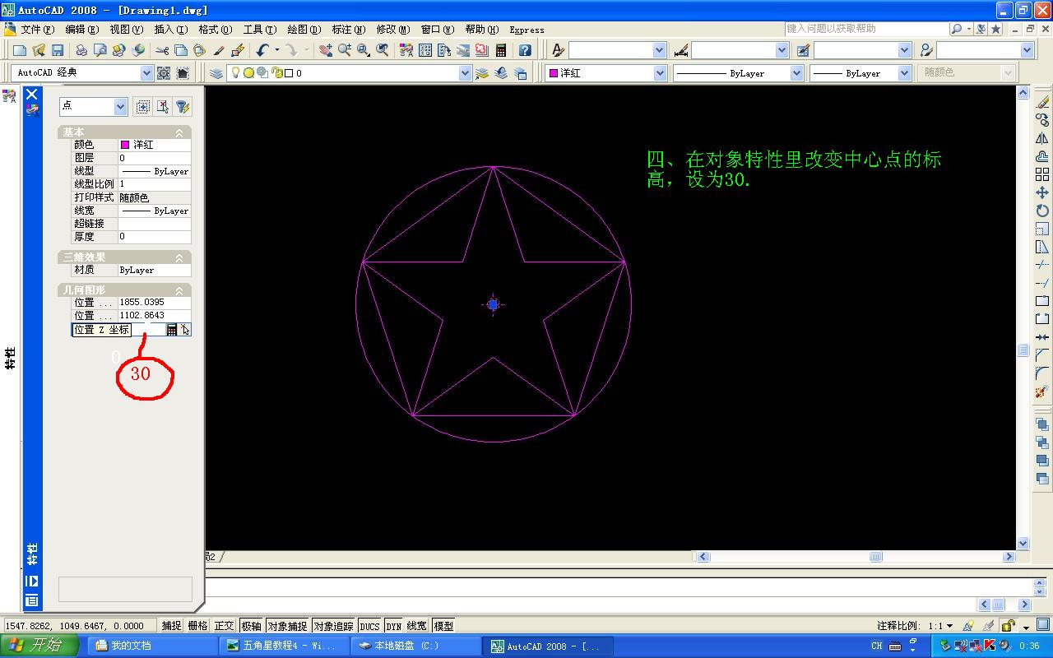Click the Move tool icon
Viewport: 1053px width, 658px height.
(1042, 192)
